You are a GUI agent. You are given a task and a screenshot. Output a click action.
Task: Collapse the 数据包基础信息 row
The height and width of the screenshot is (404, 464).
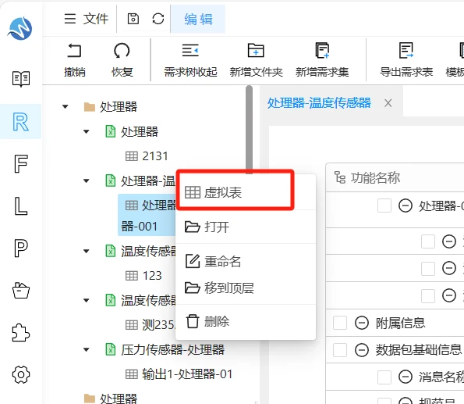(x=362, y=350)
